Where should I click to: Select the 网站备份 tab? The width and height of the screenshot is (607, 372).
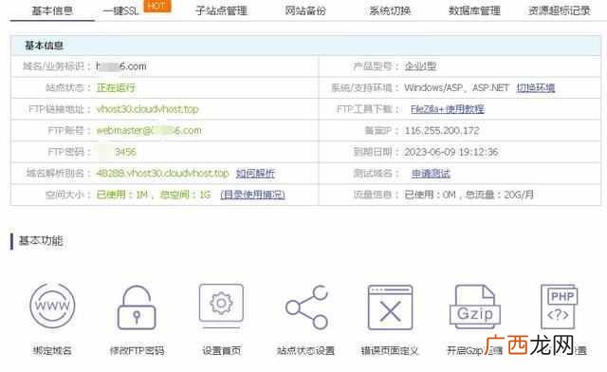(x=305, y=10)
